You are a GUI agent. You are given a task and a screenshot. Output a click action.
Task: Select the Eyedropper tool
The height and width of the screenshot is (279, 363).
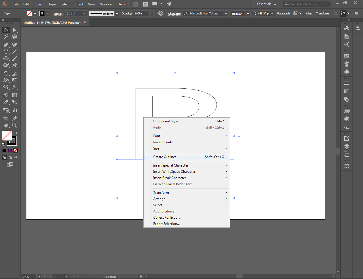click(6, 102)
